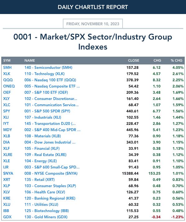Open the SMH symbol link
This screenshot has height=222, width=186.
point(7,68)
